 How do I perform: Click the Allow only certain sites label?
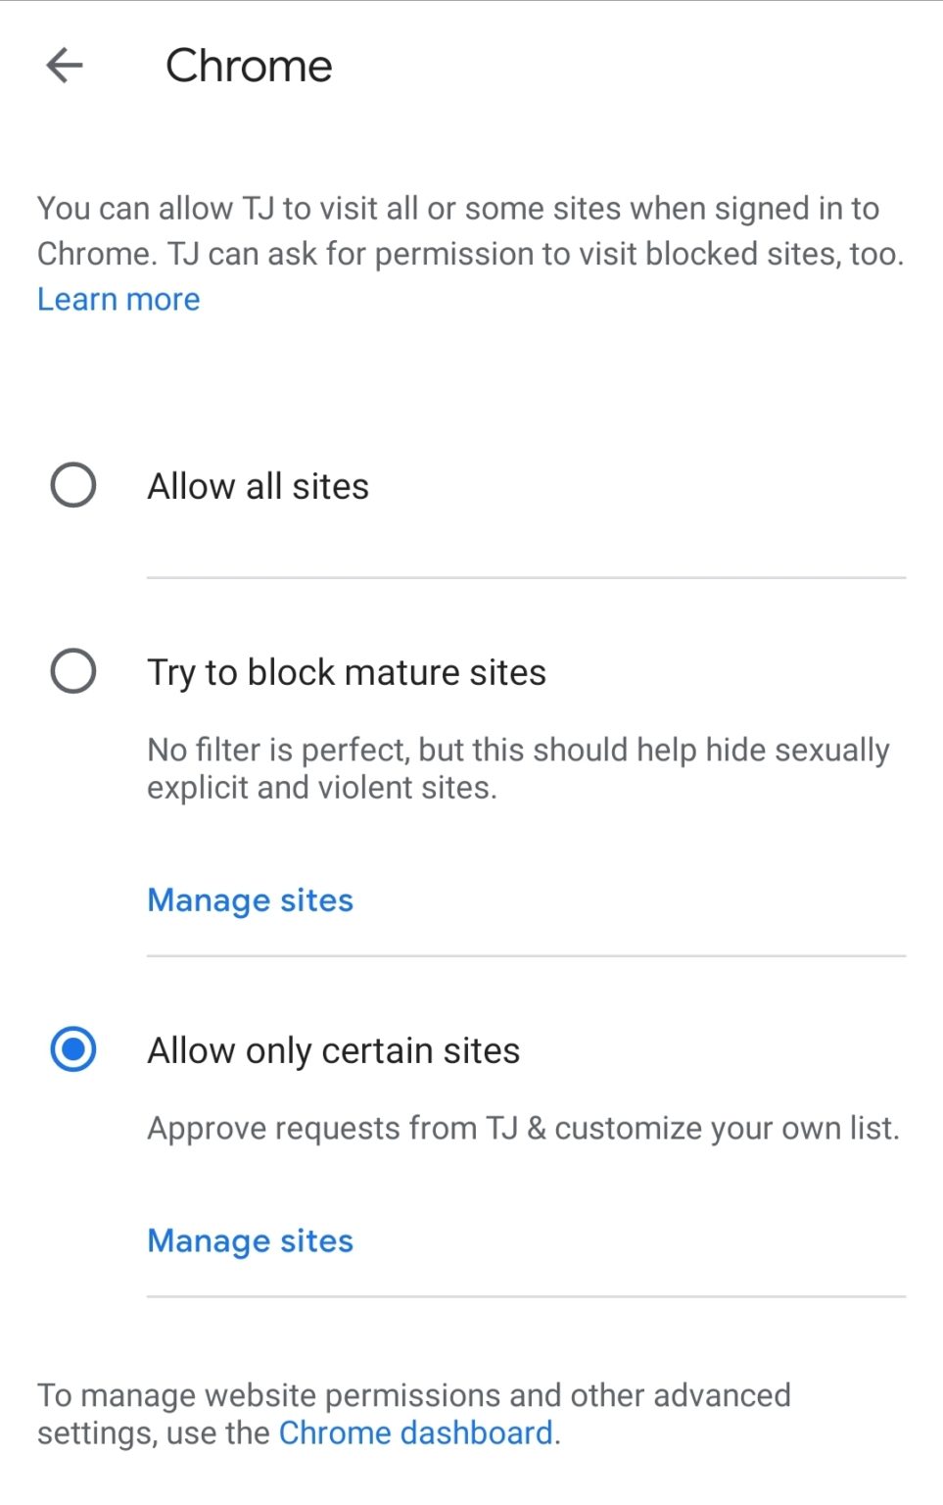[334, 1049]
